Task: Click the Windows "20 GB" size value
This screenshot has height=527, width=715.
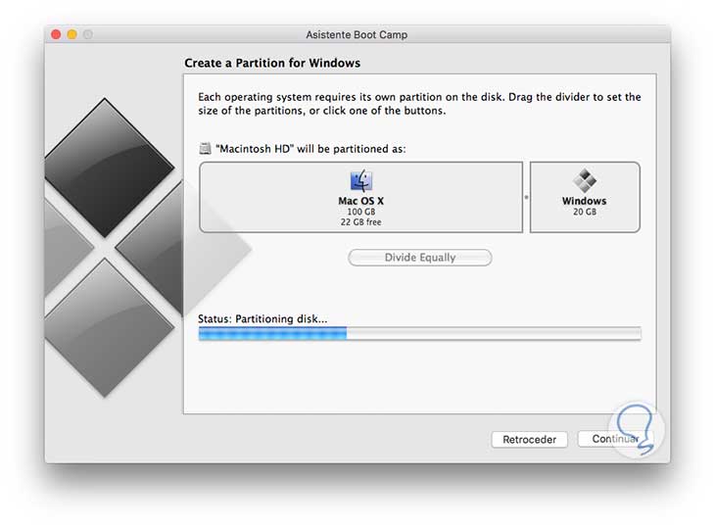Action: tap(585, 212)
